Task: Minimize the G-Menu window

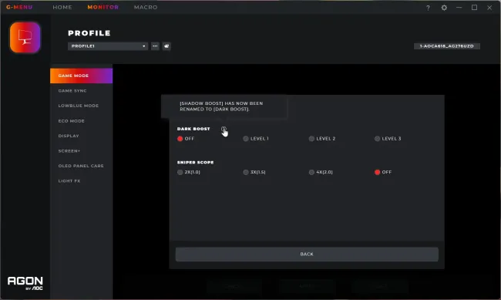Action: click(x=459, y=8)
